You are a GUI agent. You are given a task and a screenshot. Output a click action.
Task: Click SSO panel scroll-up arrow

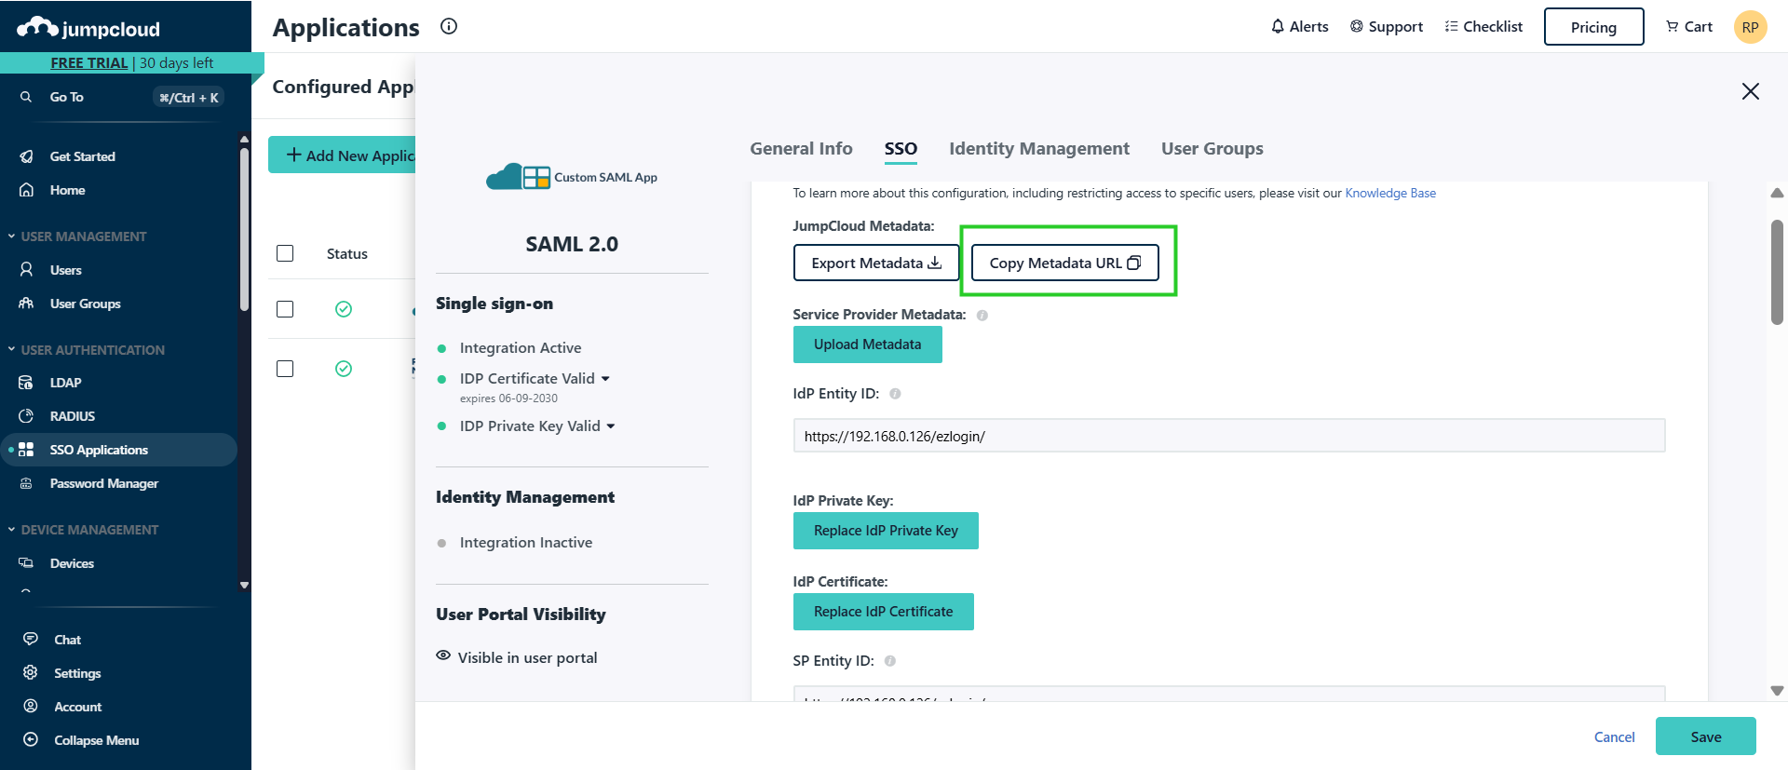[1777, 193]
